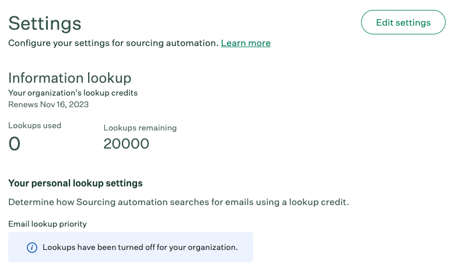Click the Lookups used label
455x275 pixels.
[x=34, y=125]
